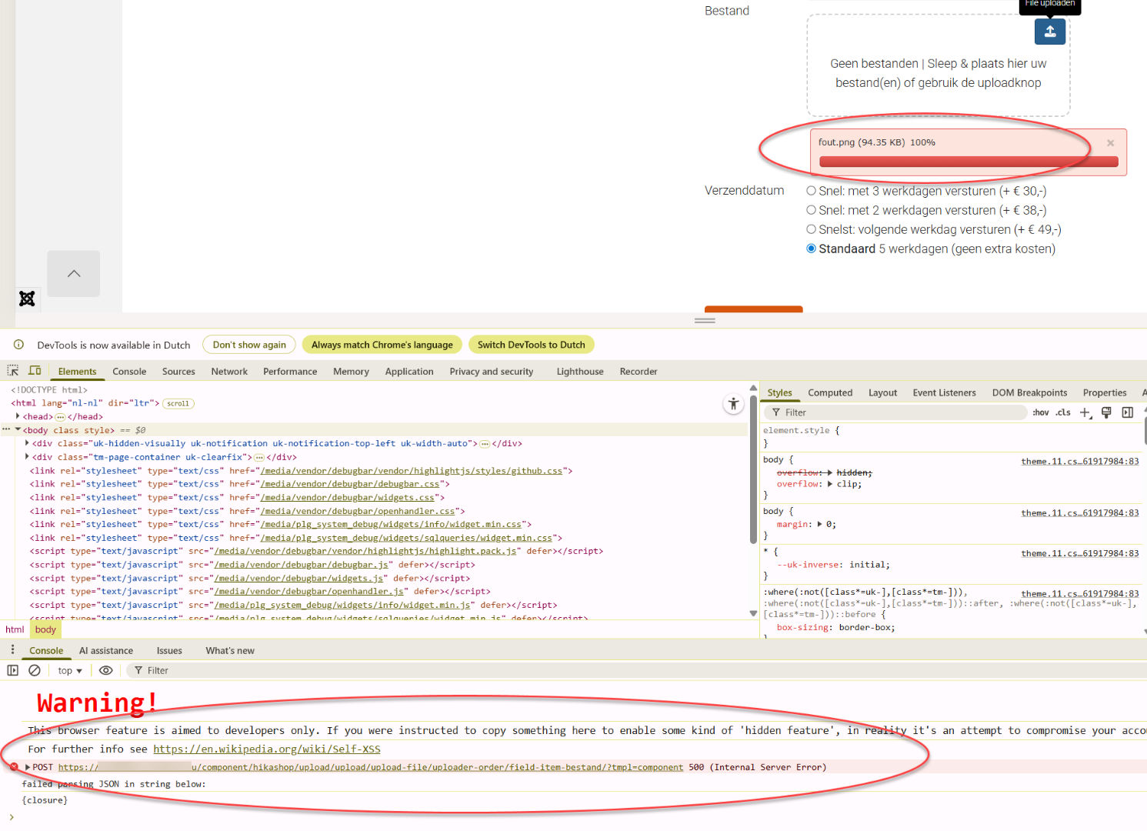Open the accessibility tree view icon
Image resolution: width=1147 pixels, height=831 pixels.
click(x=733, y=403)
